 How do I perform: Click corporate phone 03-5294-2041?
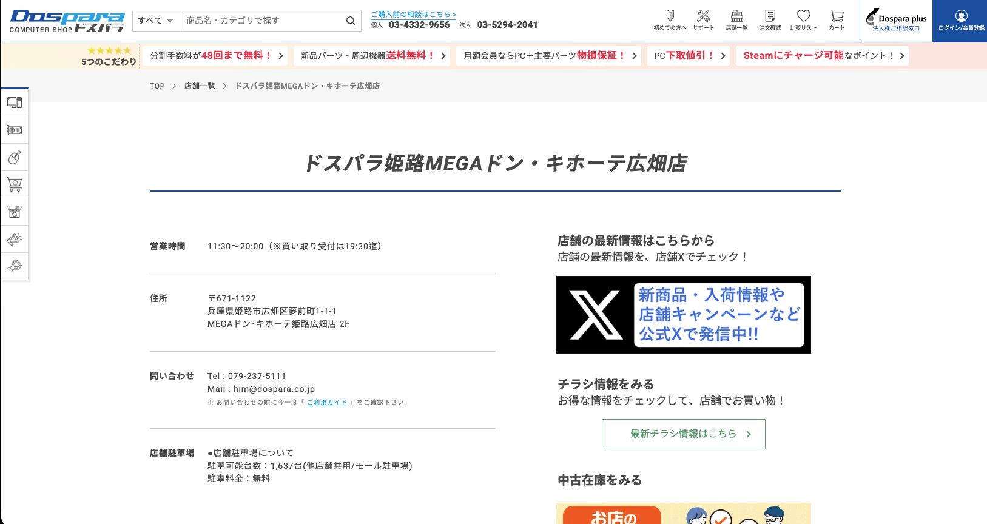[507, 25]
